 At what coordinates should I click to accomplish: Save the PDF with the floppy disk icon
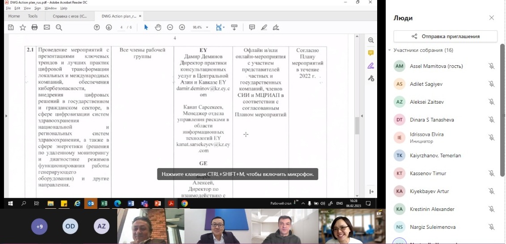pyautogui.click(x=11, y=27)
